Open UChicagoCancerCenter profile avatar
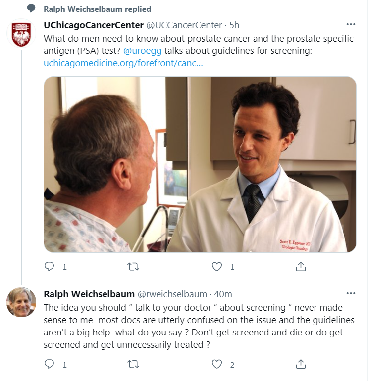Screen dimensions: 368x381 (21, 34)
